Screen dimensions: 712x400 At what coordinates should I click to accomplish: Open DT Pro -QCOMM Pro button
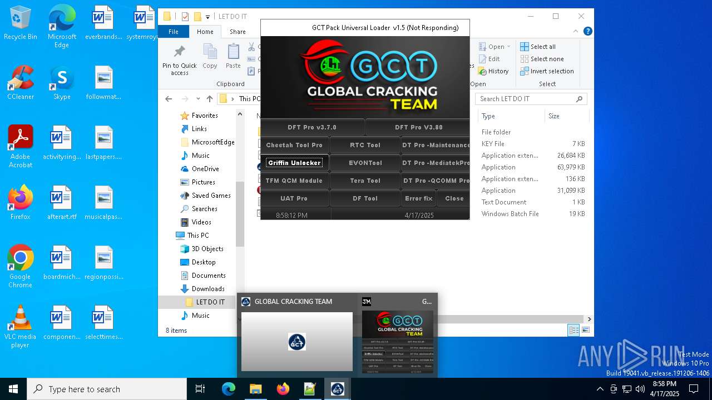coord(436,181)
